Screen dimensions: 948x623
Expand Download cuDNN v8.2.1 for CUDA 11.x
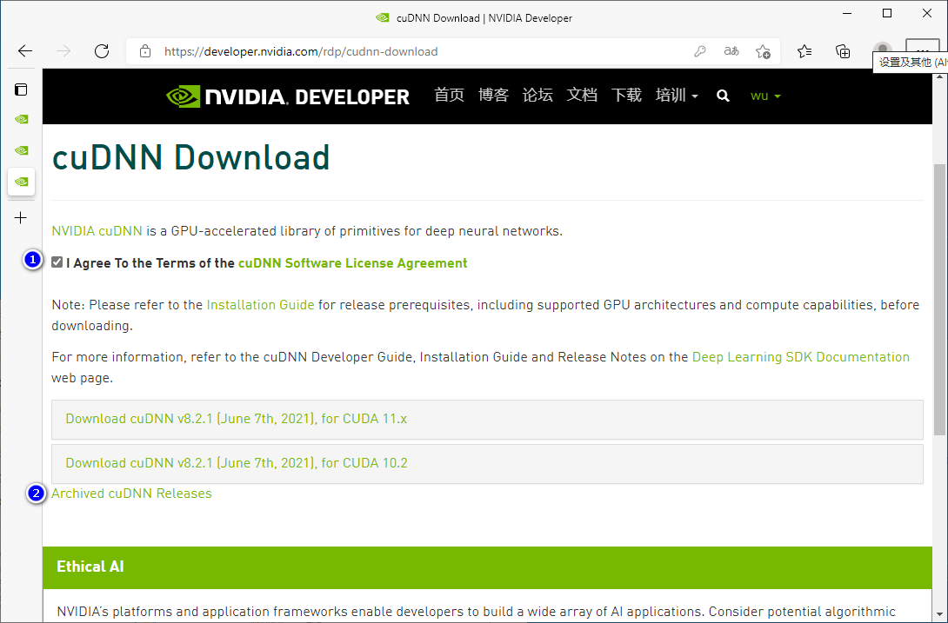point(236,419)
